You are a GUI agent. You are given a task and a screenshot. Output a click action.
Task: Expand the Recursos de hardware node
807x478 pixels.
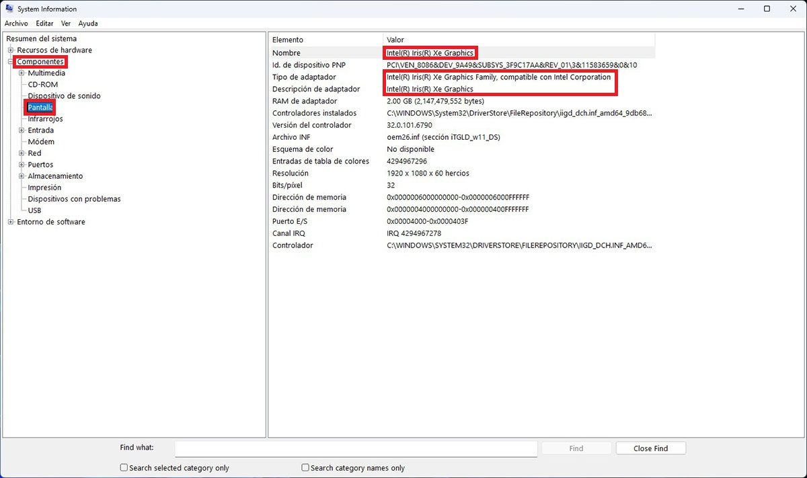[x=11, y=50]
